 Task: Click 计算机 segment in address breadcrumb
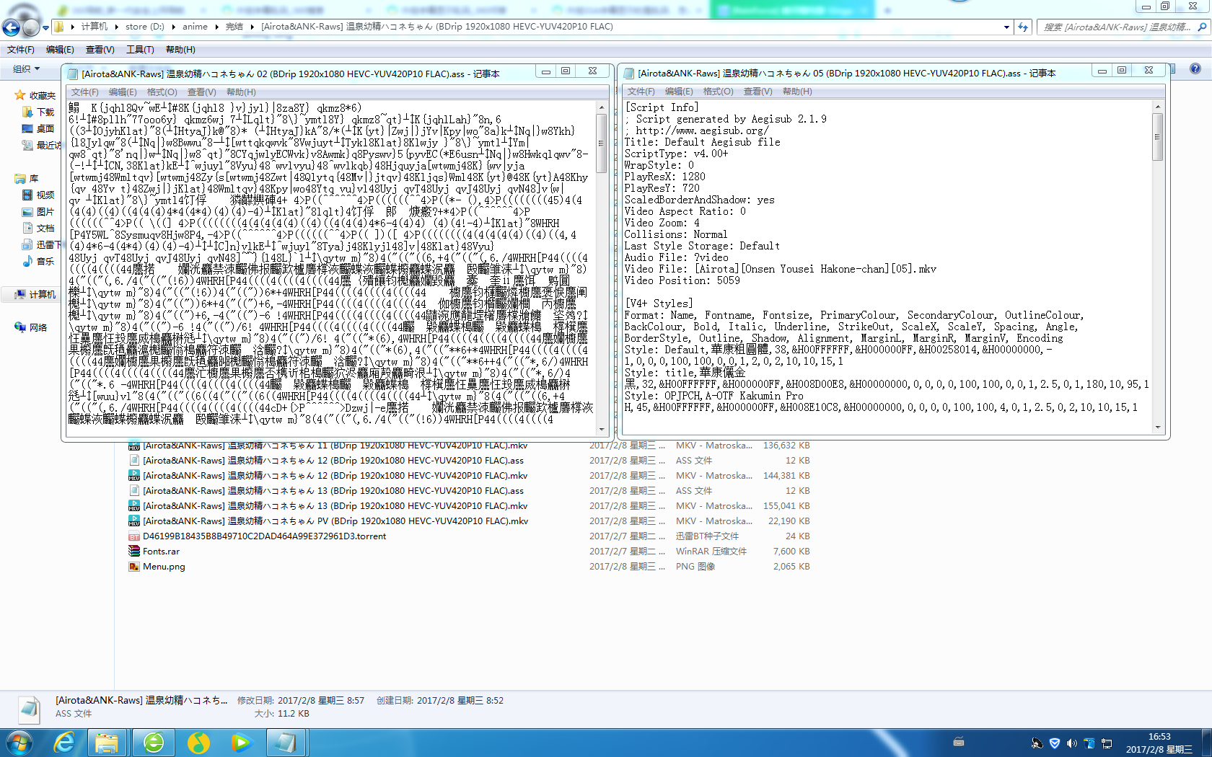(x=95, y=27)
